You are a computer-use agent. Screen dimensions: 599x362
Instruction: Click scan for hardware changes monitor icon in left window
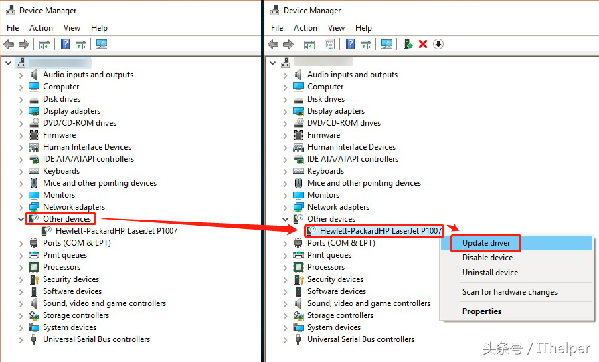tap(102, 44)
